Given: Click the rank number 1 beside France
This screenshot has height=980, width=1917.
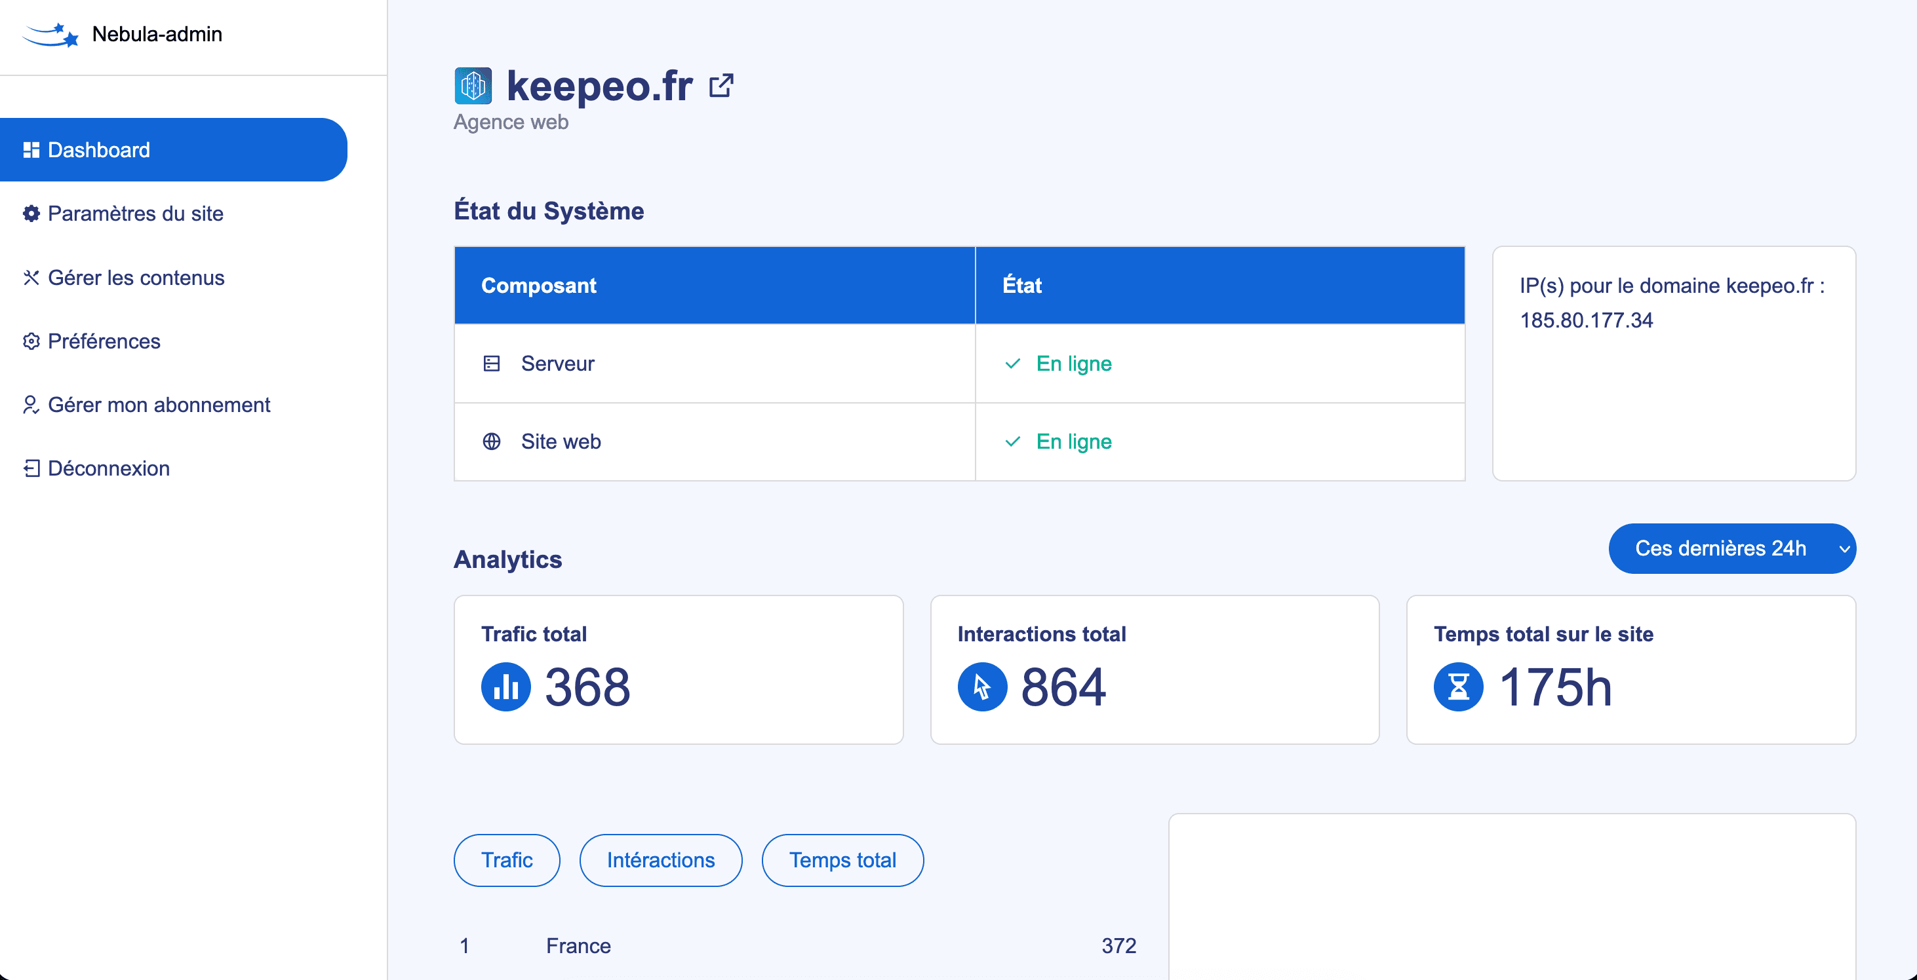Looking at the screenshot, I should (x=464, y=946).
